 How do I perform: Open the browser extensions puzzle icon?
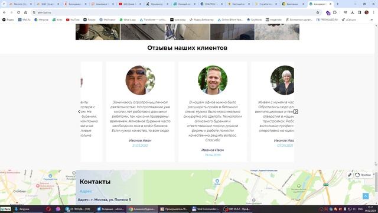click(x=335, y=12)
